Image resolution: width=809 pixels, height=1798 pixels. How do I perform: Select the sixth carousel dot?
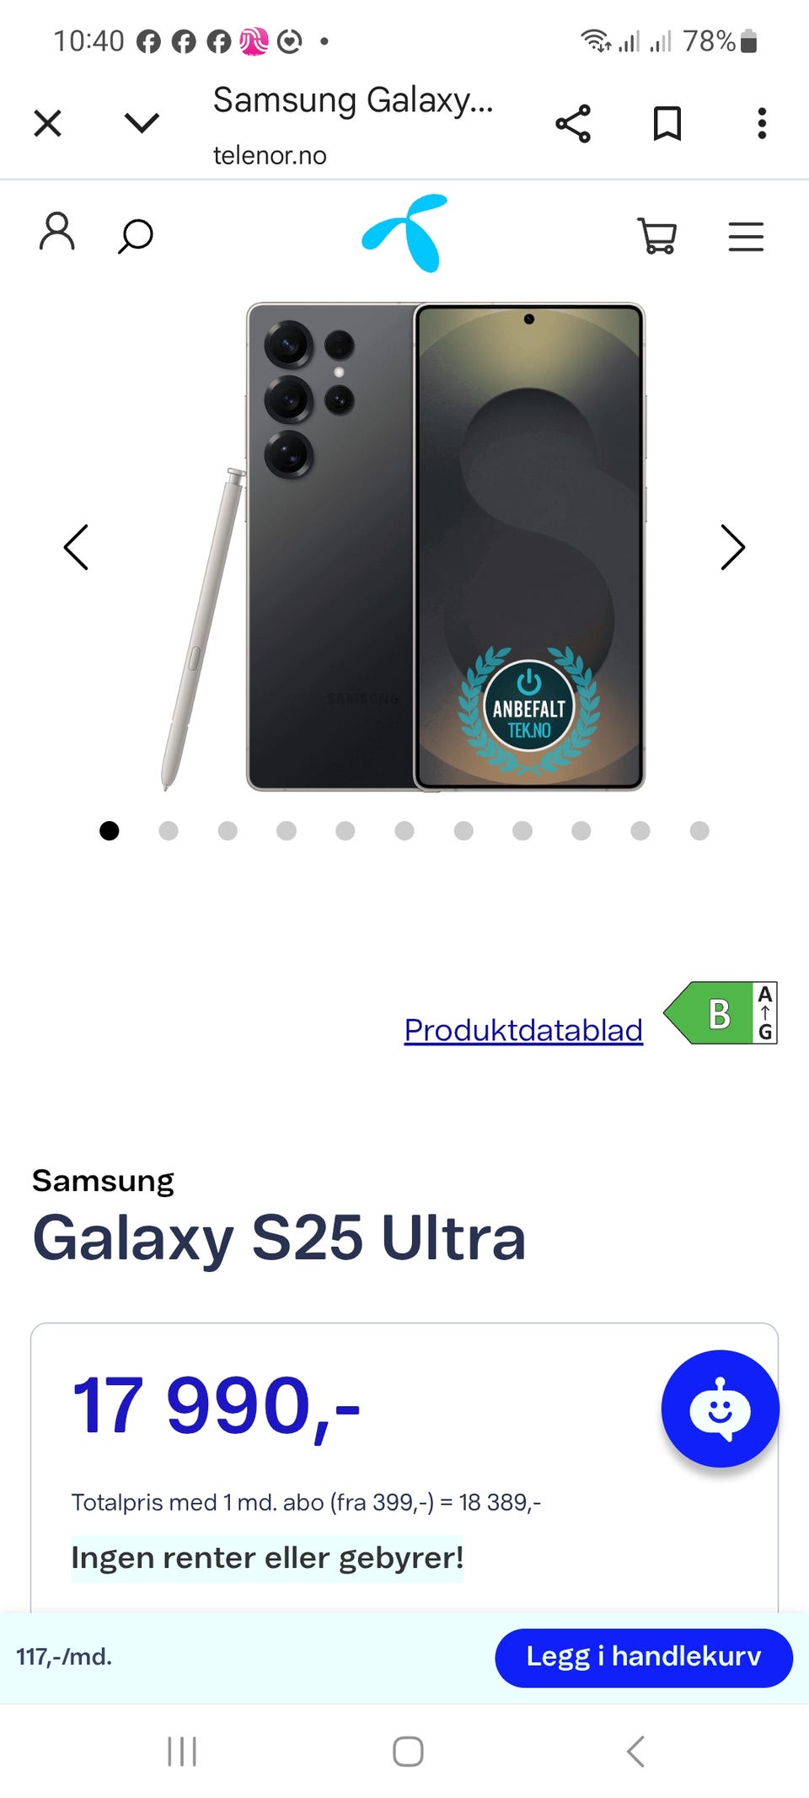point(404,831)
